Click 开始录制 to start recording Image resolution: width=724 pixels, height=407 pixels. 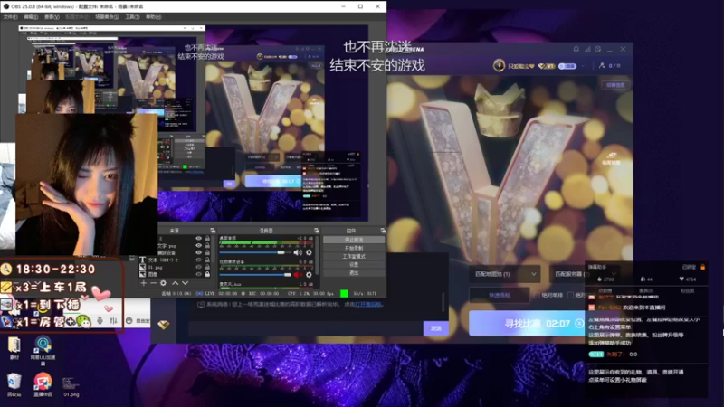click(354, 248)
